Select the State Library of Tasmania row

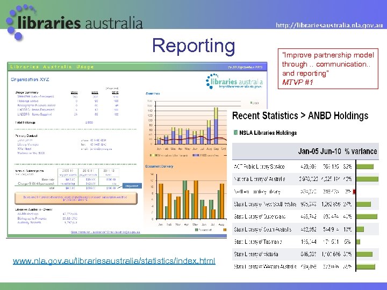[305, 242]
